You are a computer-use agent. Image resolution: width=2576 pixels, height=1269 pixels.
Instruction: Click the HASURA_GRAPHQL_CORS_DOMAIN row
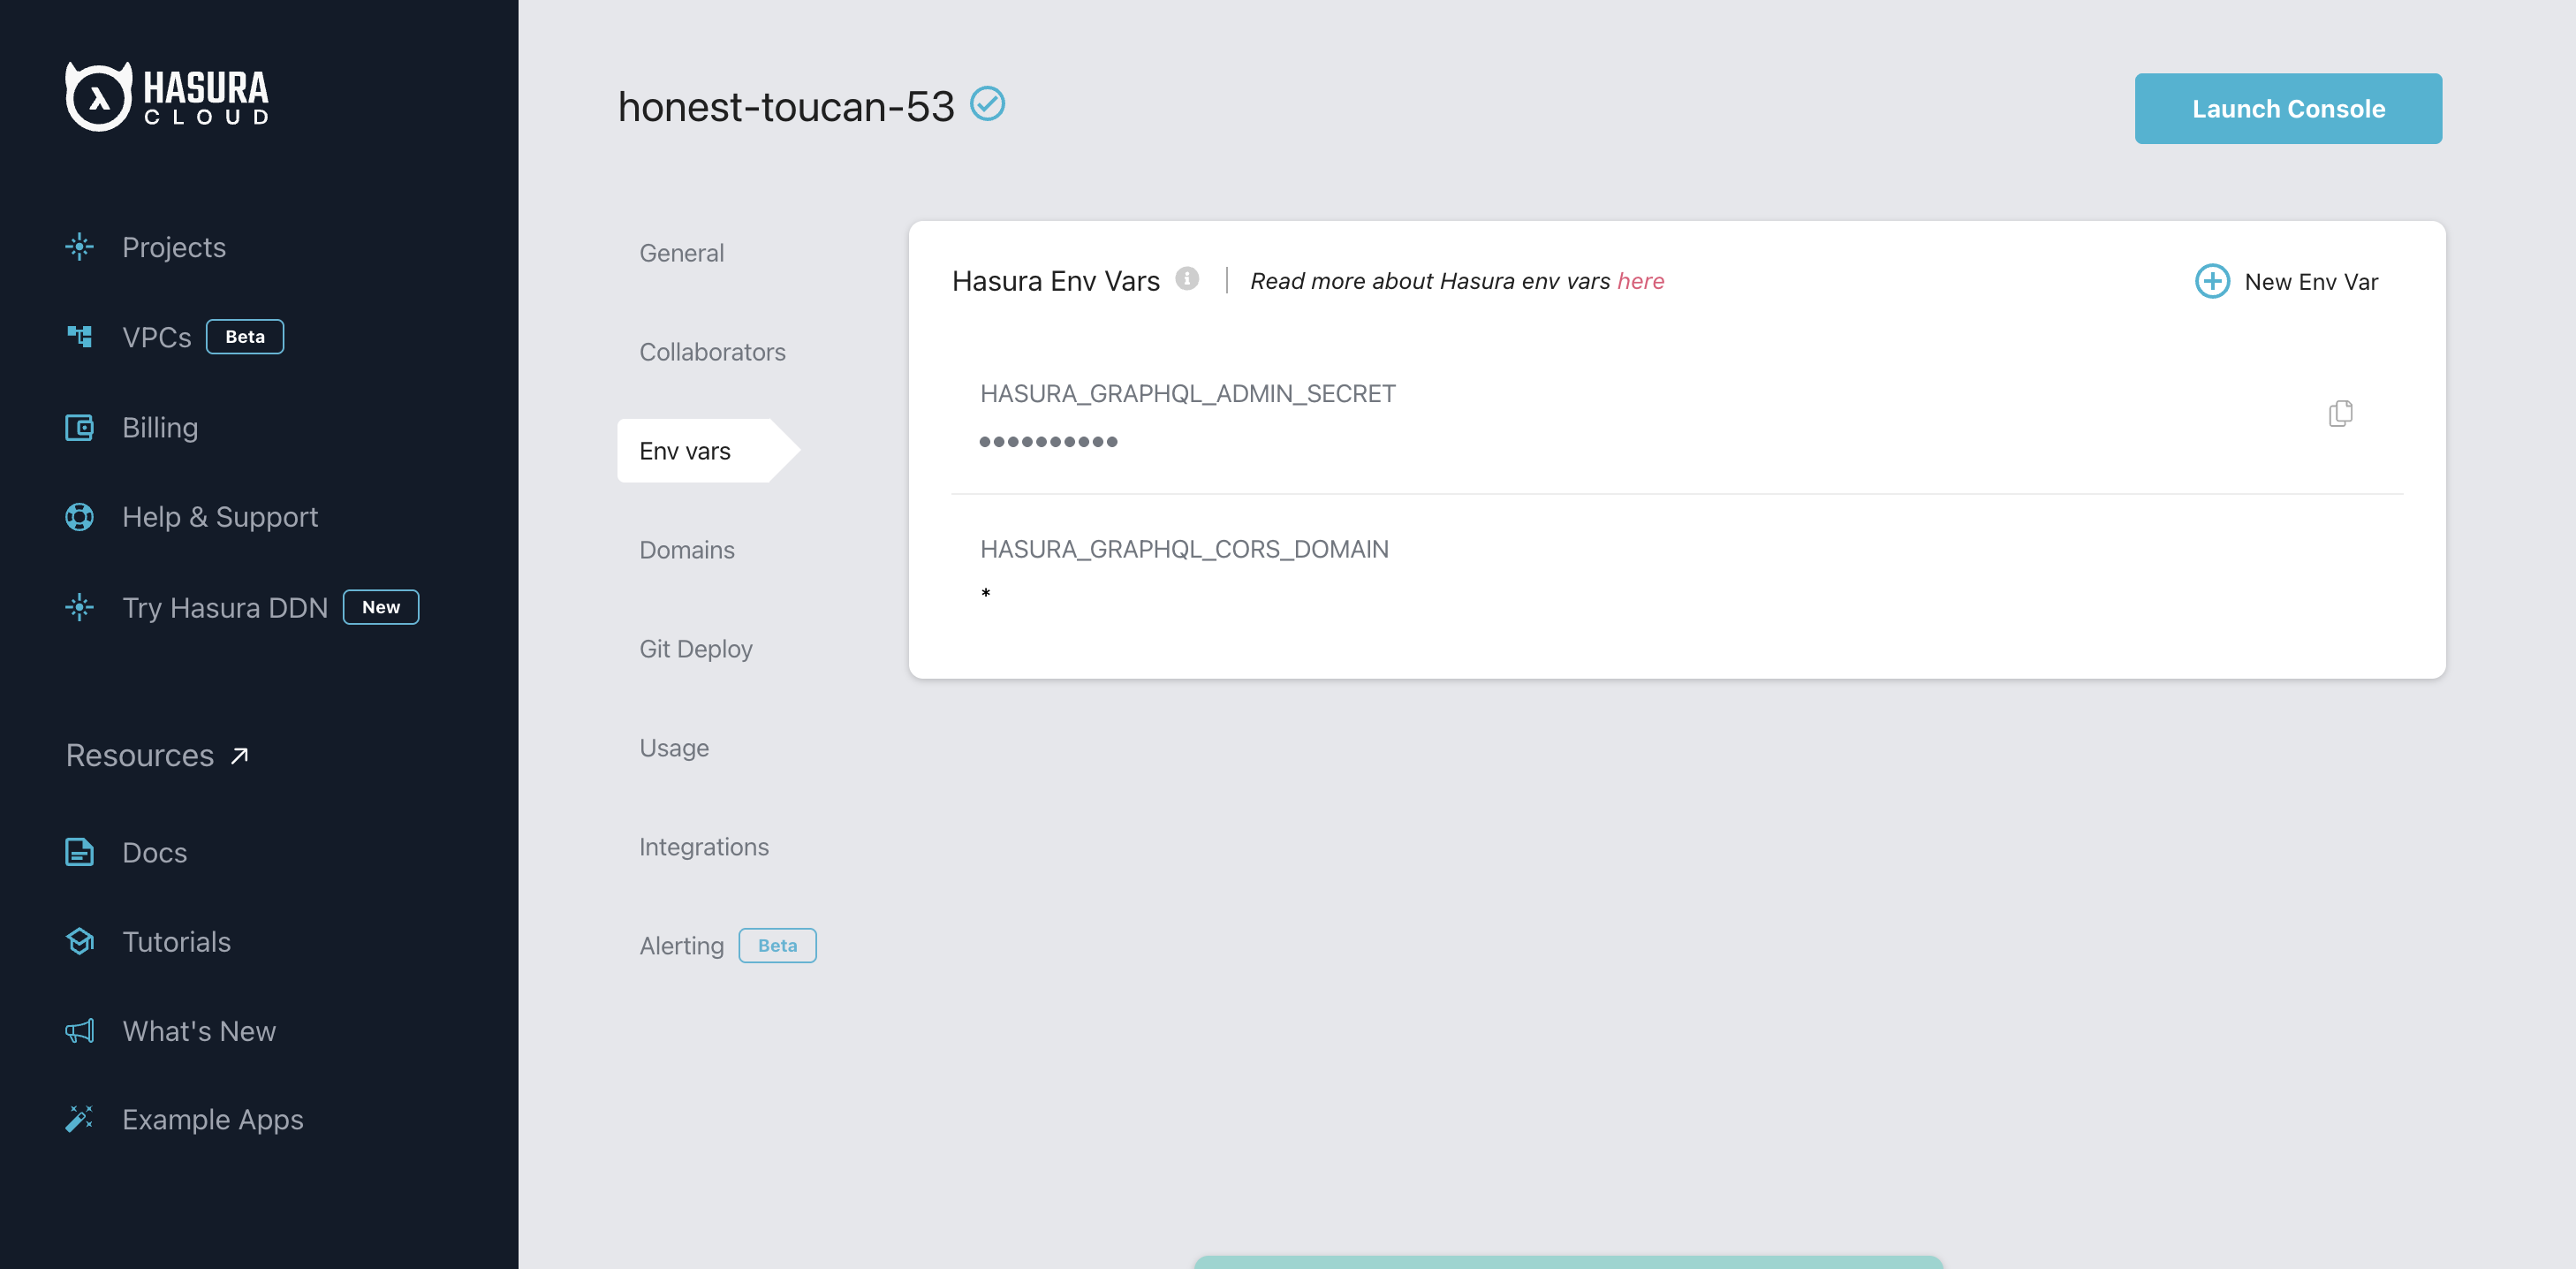(x=1184, y=548)
